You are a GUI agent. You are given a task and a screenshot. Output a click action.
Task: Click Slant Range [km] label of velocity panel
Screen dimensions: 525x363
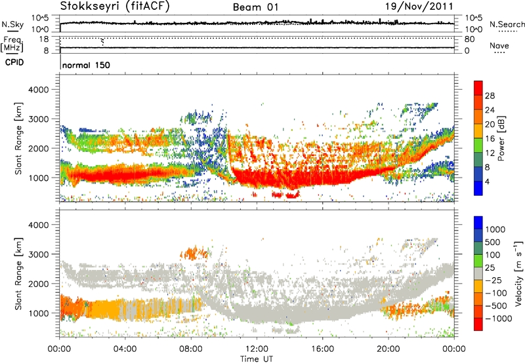18,274
